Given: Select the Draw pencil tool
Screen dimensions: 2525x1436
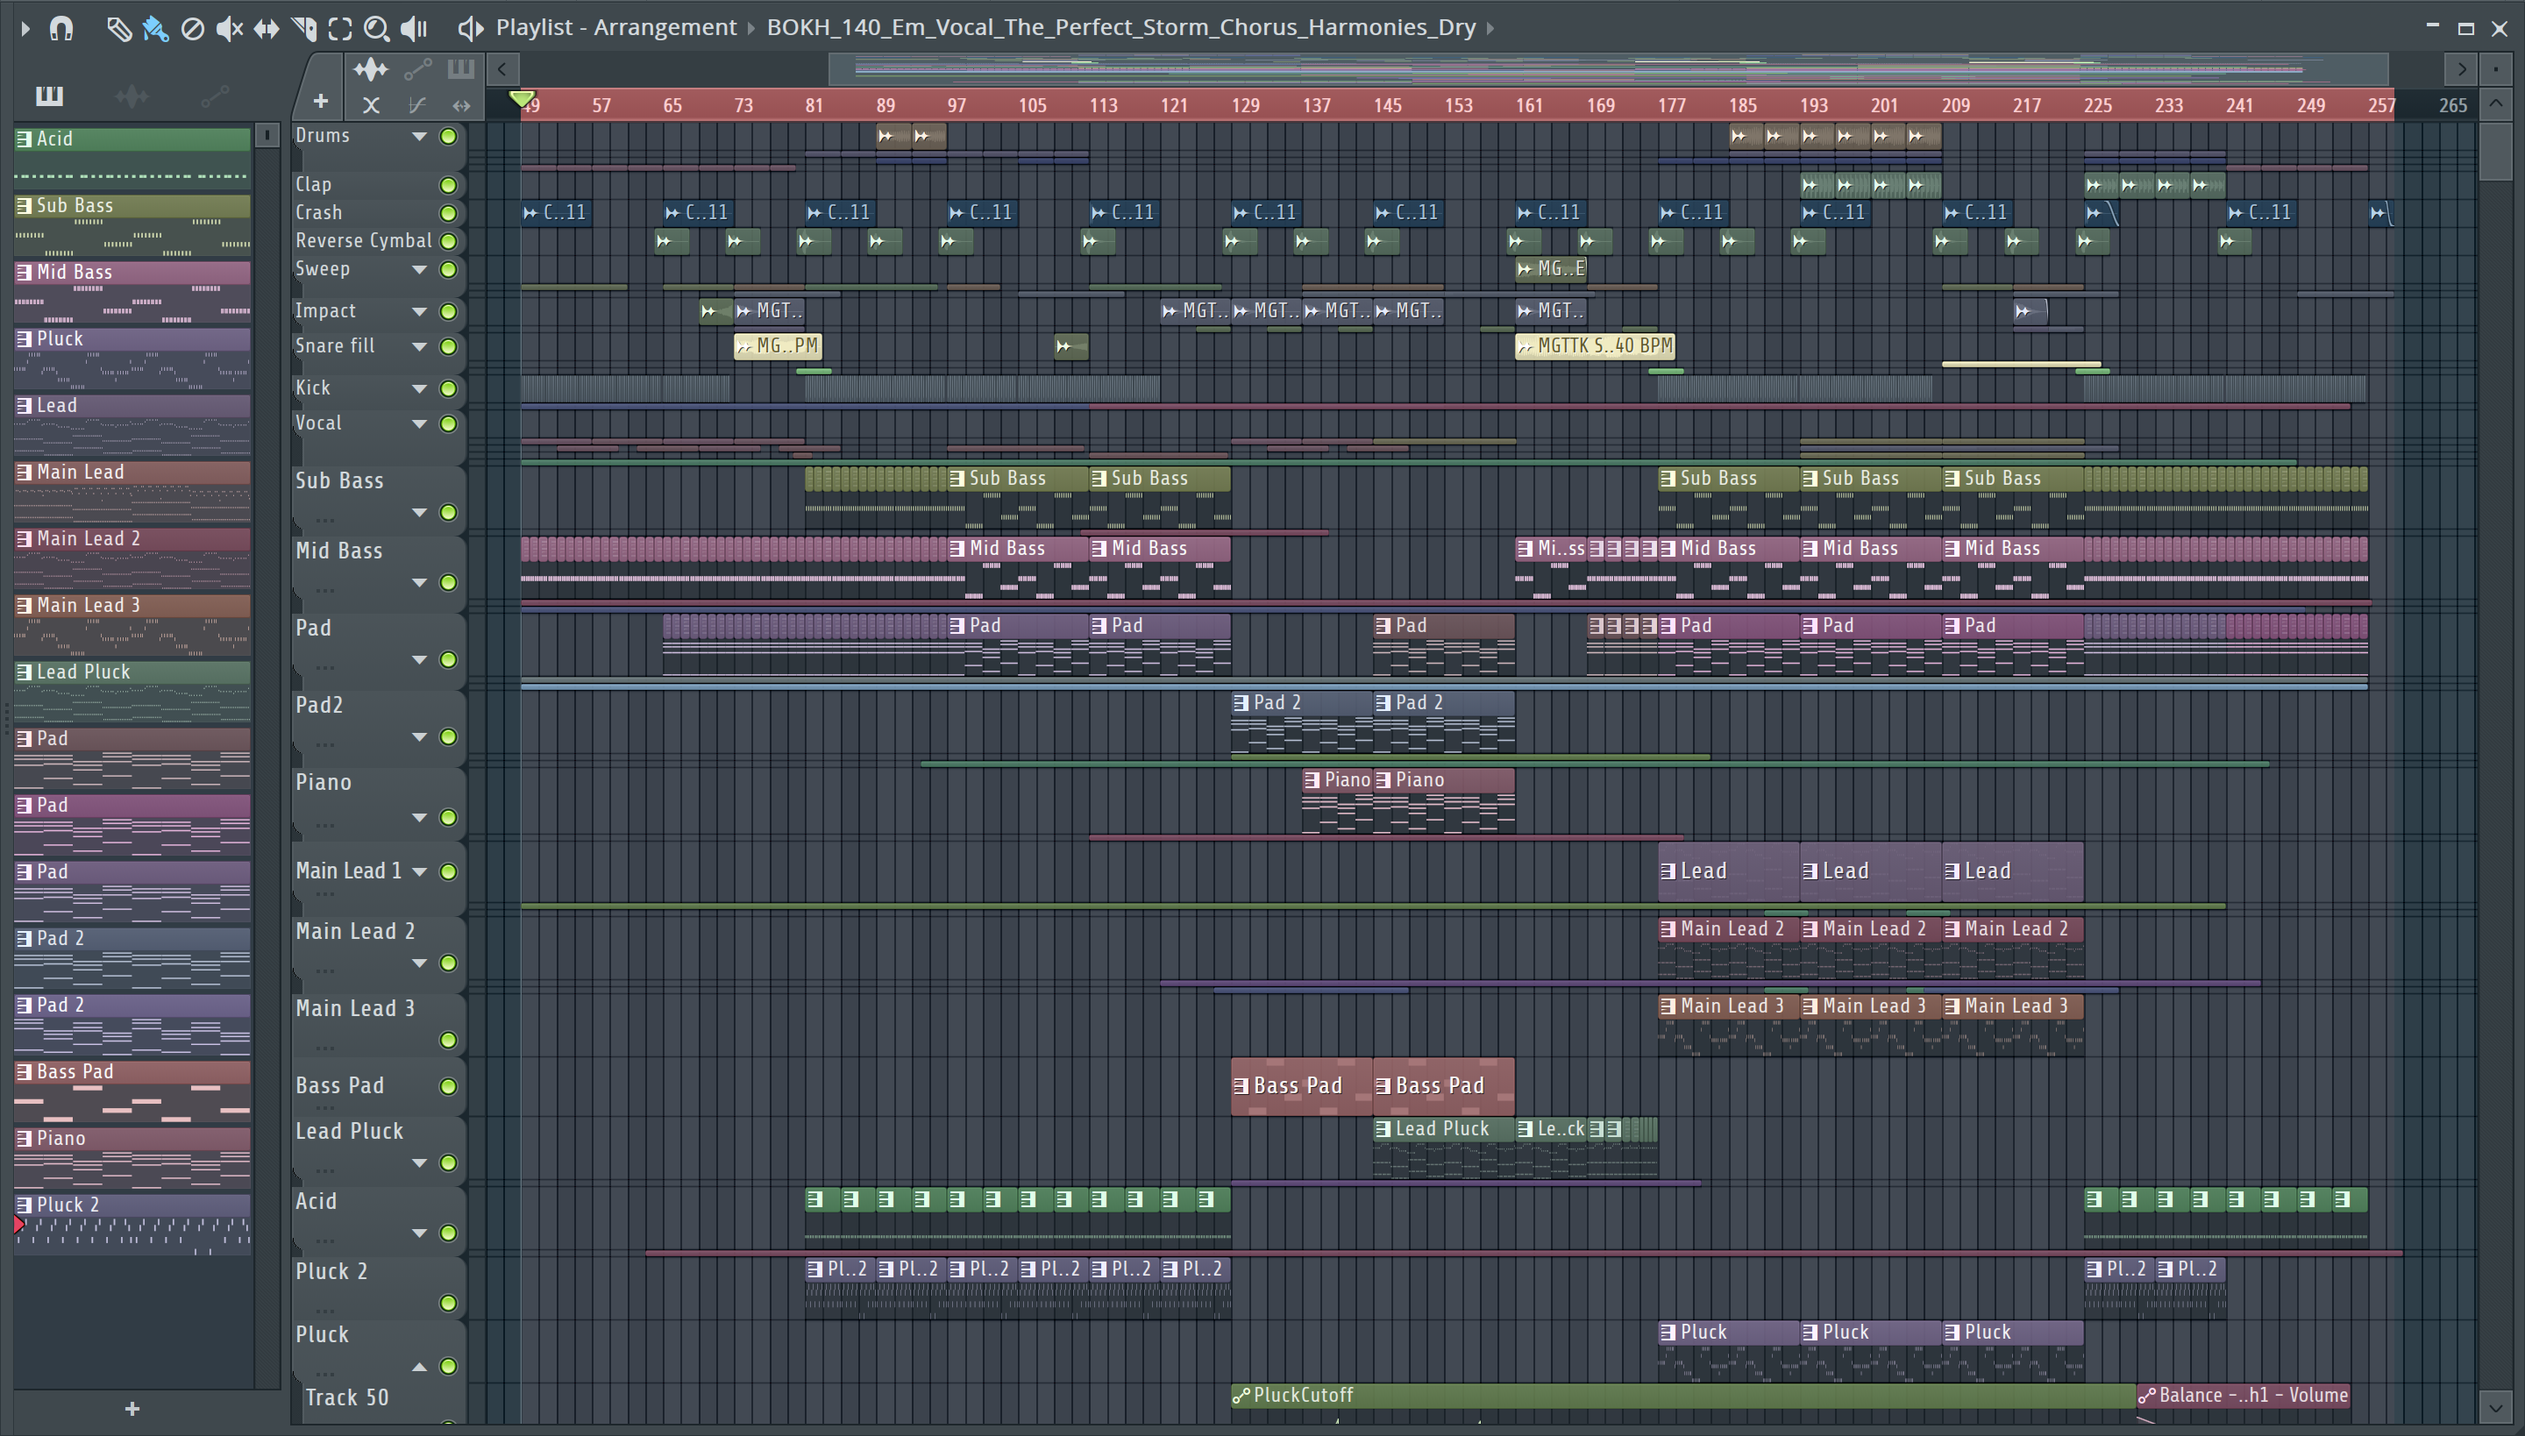Looking at the screenshot, I should click(x=118, y=29).
